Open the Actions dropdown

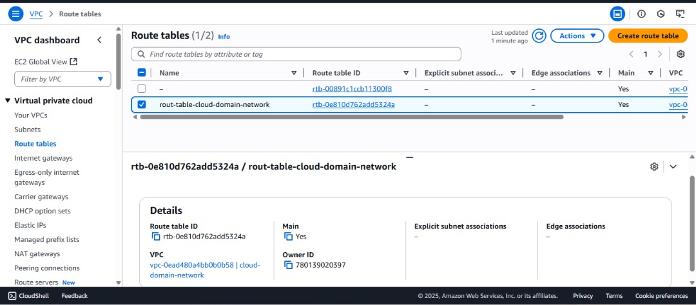577,36
